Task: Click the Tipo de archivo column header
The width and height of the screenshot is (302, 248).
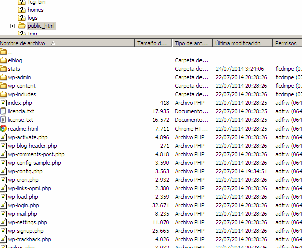Action: pyautogui.click(x=191, y=43)
